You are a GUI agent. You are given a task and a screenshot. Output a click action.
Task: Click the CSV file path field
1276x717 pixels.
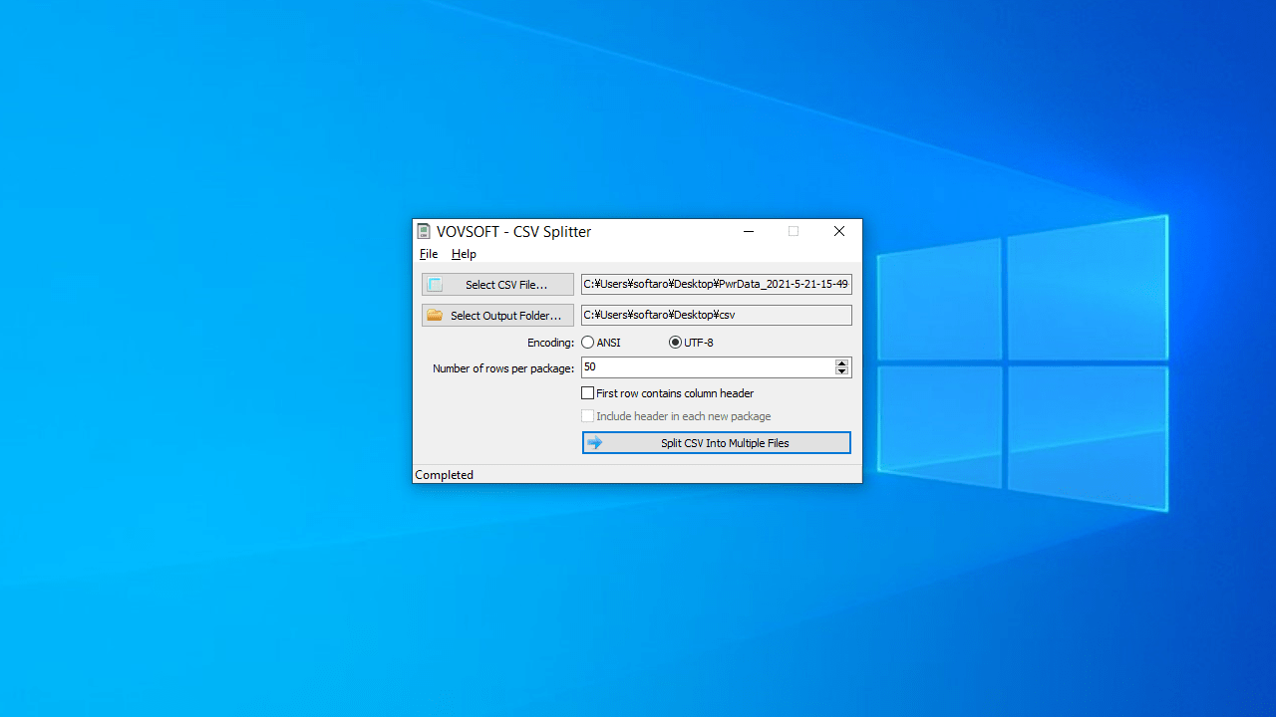pos(717,284)
